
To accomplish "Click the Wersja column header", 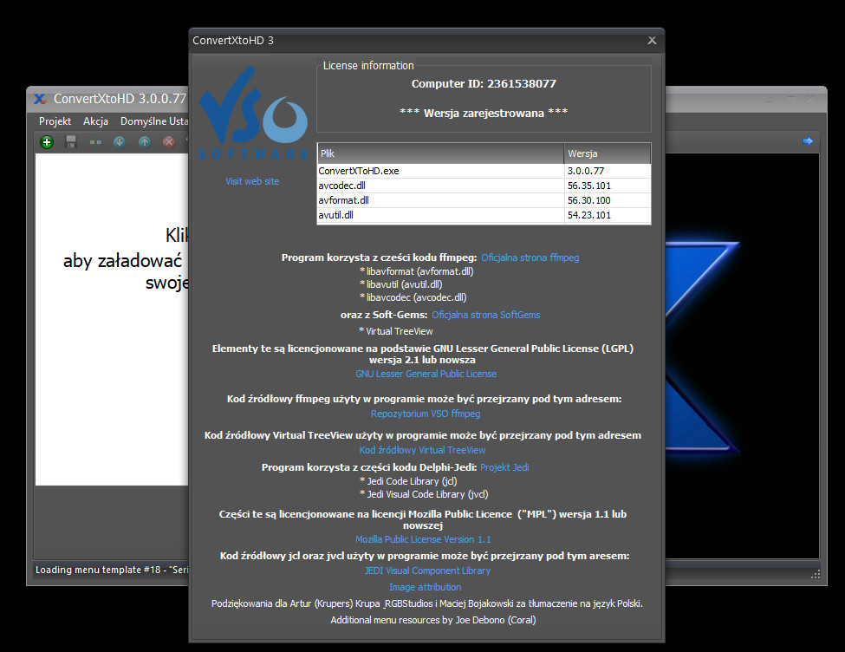I will click(x=608, y=153).
